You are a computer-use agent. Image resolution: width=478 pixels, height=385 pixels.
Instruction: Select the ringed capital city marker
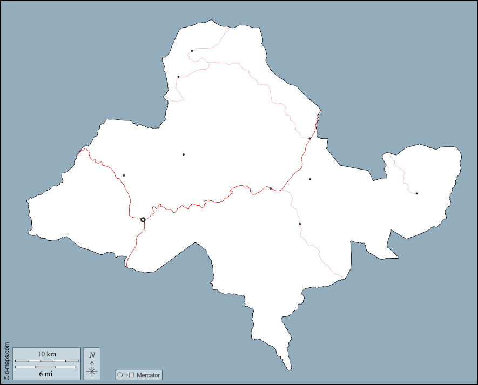pyautogui.click(x=143, y=220)
